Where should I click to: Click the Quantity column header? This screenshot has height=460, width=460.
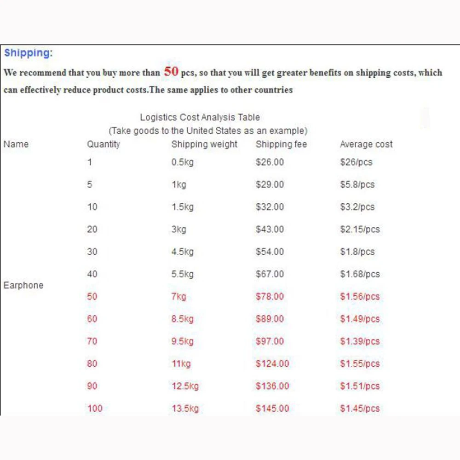coord(103,144)
